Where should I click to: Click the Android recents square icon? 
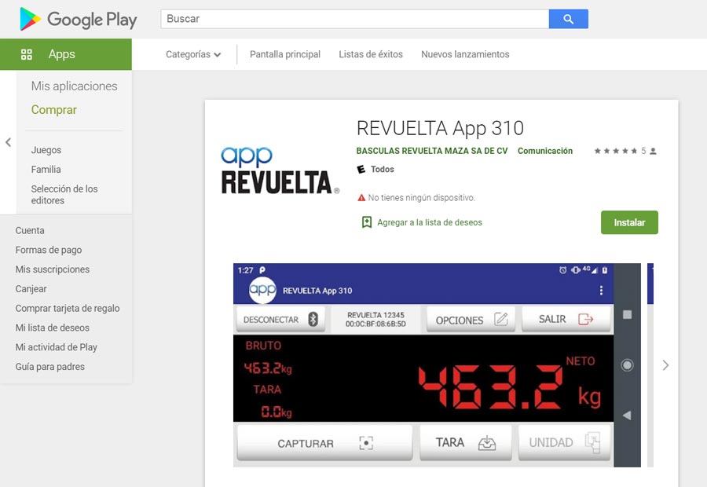tap(627, 314)
